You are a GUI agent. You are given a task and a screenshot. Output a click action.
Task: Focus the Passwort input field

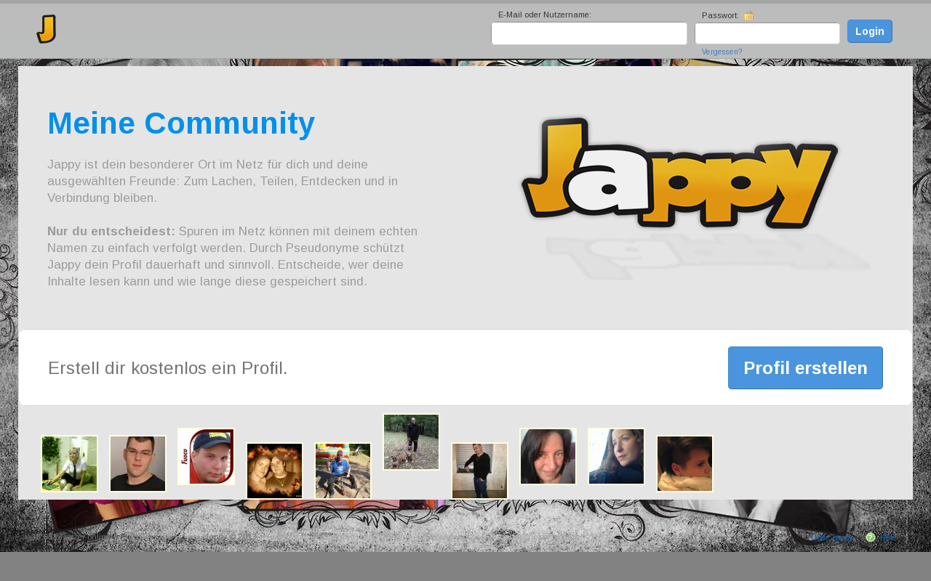(x=767, y=33)
